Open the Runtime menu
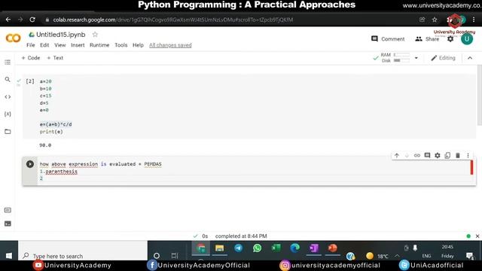The image size is (482, 271). (99, 45)
